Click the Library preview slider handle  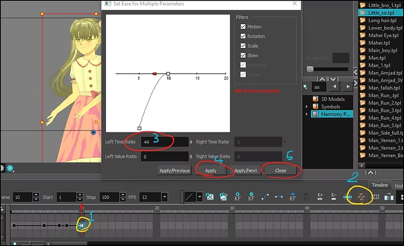coord(310,69)
